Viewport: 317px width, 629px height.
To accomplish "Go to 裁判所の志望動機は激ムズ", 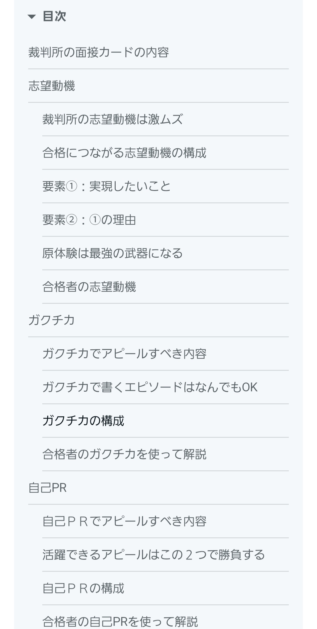I will pos(112,120).
